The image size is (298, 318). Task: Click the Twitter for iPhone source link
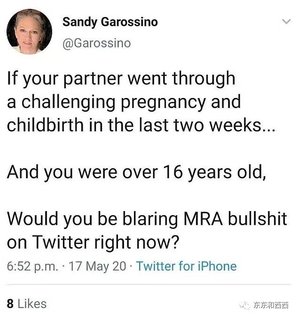(186, 266)
